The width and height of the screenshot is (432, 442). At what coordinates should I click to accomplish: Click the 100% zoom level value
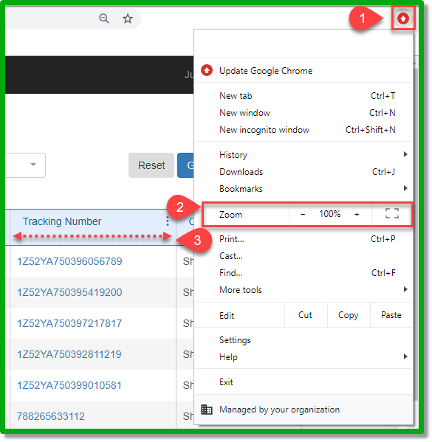[x=329, y=214]
